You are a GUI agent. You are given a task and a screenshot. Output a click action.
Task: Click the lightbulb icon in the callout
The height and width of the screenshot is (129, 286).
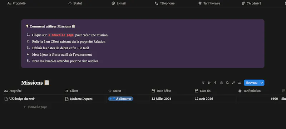click(x=27, y=26)
